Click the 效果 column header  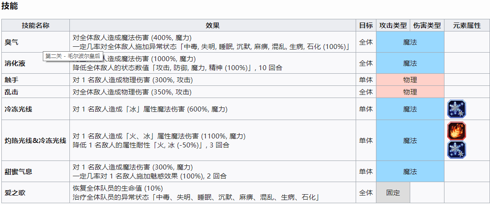[x=213, y=26]
